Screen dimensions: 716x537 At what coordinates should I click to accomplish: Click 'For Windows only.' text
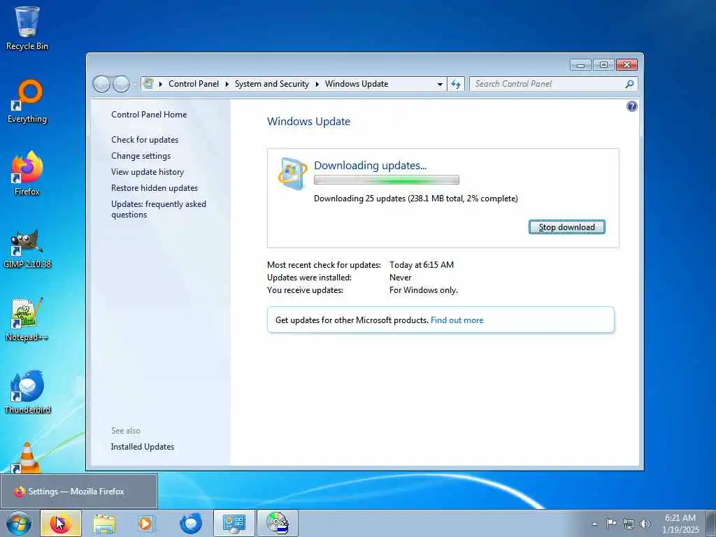tap(423, 290)
